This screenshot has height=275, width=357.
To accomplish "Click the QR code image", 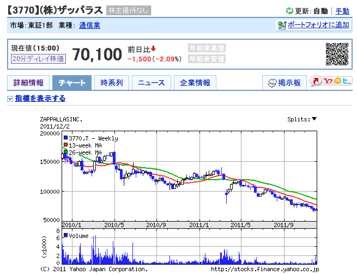I will click(x=337, y=54).
